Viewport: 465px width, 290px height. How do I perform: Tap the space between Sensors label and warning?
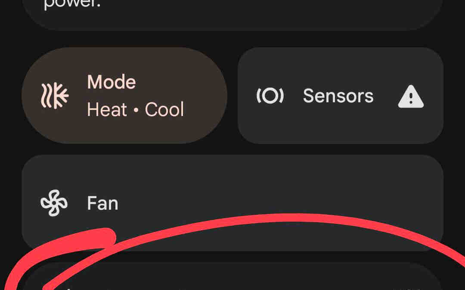click(385, 96)
